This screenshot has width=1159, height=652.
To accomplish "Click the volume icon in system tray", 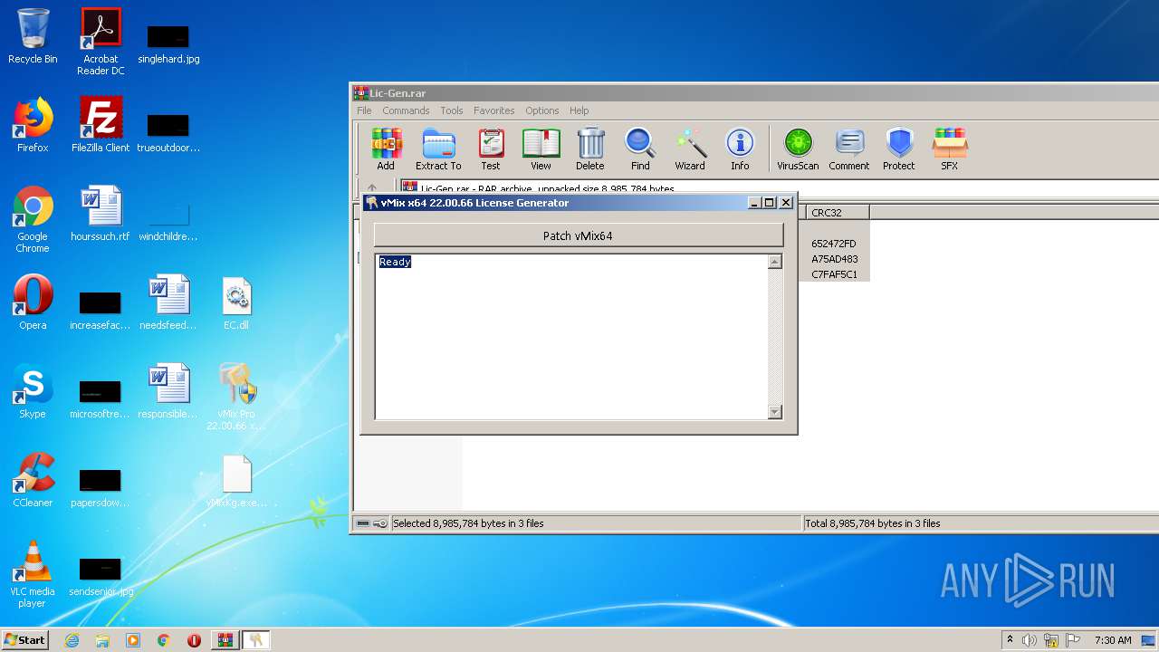I will tap(1030, 640).
